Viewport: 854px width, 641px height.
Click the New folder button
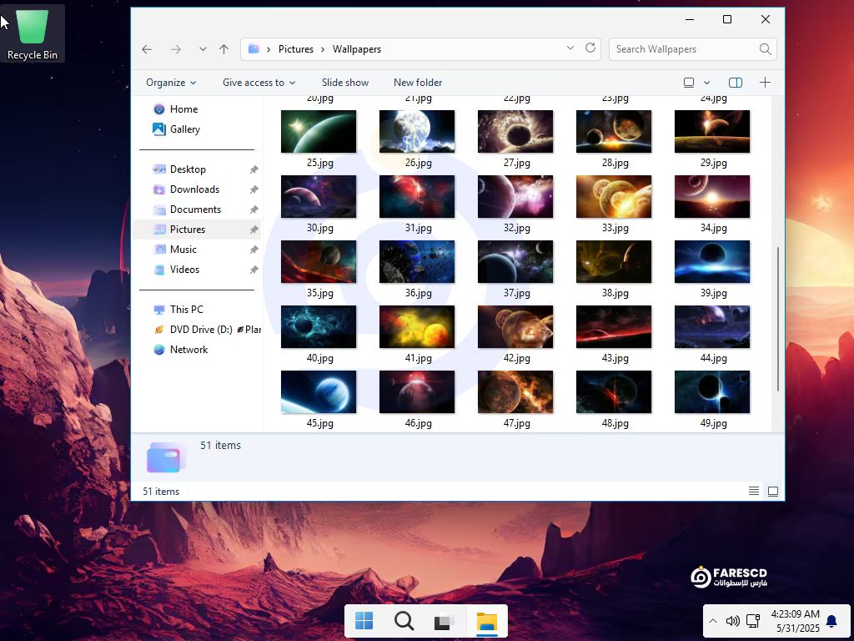click(x=418, y=83)
